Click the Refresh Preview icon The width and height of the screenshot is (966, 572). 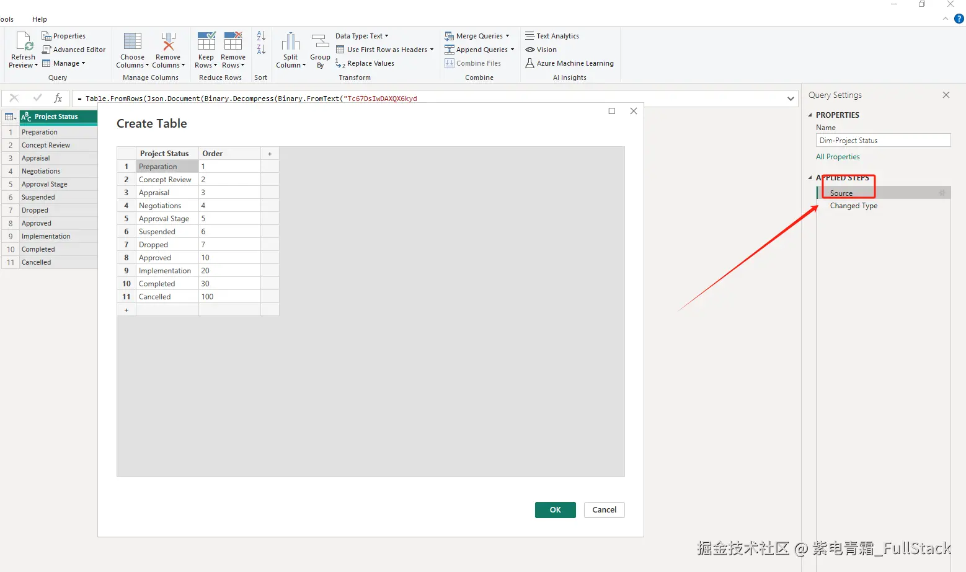coord(24,41)
